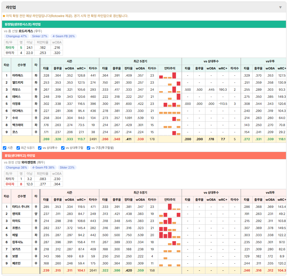Select player 타티스 주니어
288x277 pixels.
point(21,207)
